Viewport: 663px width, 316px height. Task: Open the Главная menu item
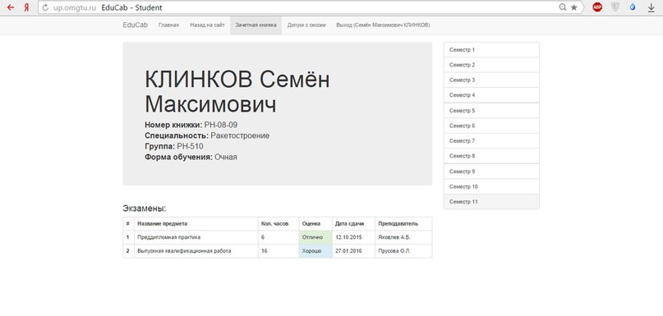(168, 25)
